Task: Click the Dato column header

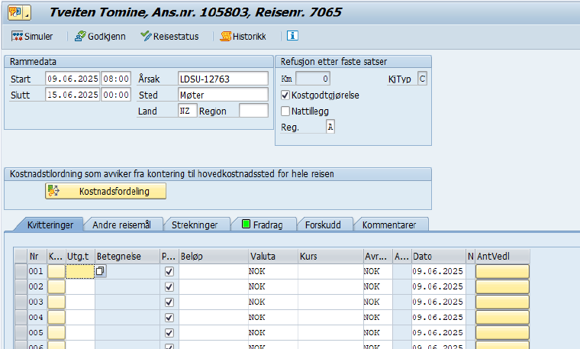Action: point(439,256)
